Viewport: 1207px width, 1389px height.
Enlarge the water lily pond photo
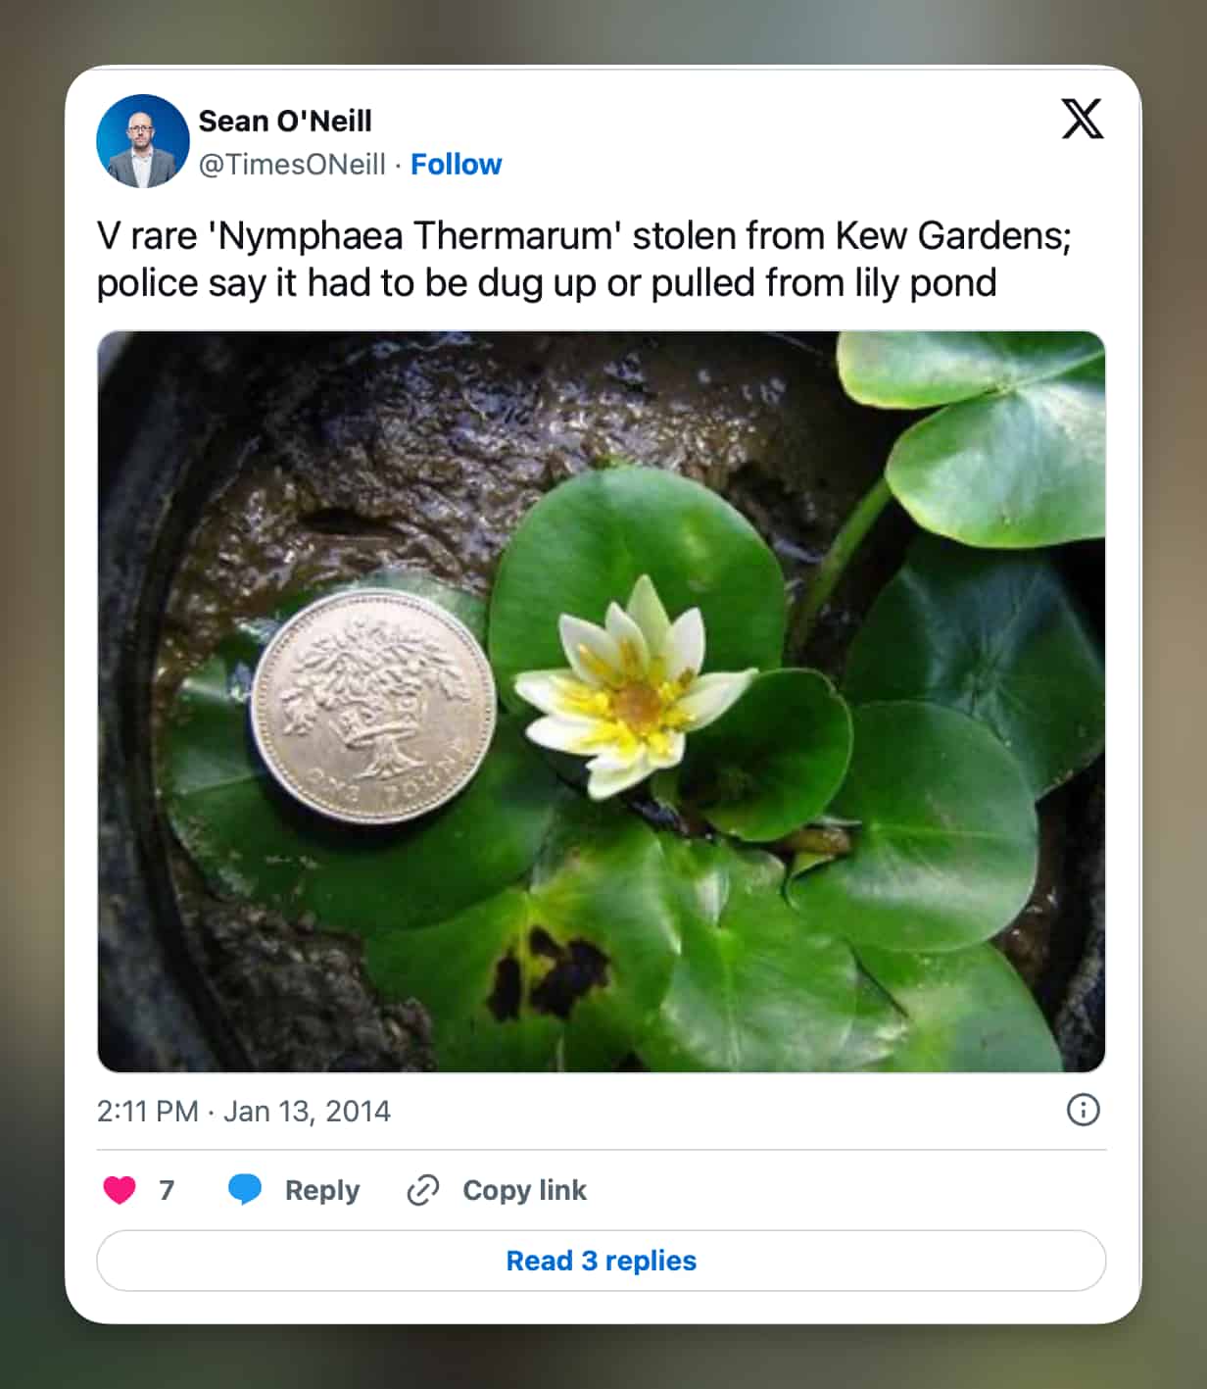tap(601, 698)
